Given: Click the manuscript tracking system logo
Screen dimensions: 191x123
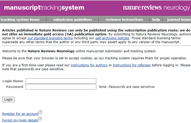Looking at the screenshot, I should click(44, 8).
